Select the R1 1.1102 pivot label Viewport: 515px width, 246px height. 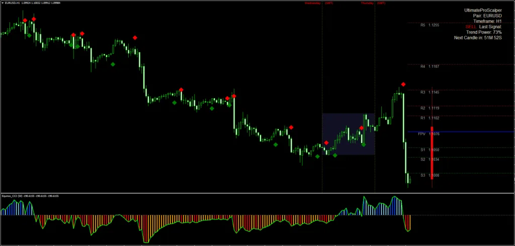tap(430, 118)
